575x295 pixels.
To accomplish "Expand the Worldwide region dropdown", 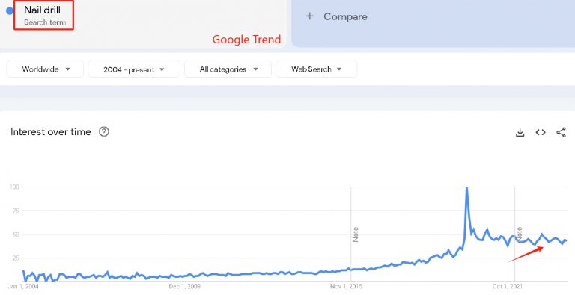I will click(x=45, y=69).
